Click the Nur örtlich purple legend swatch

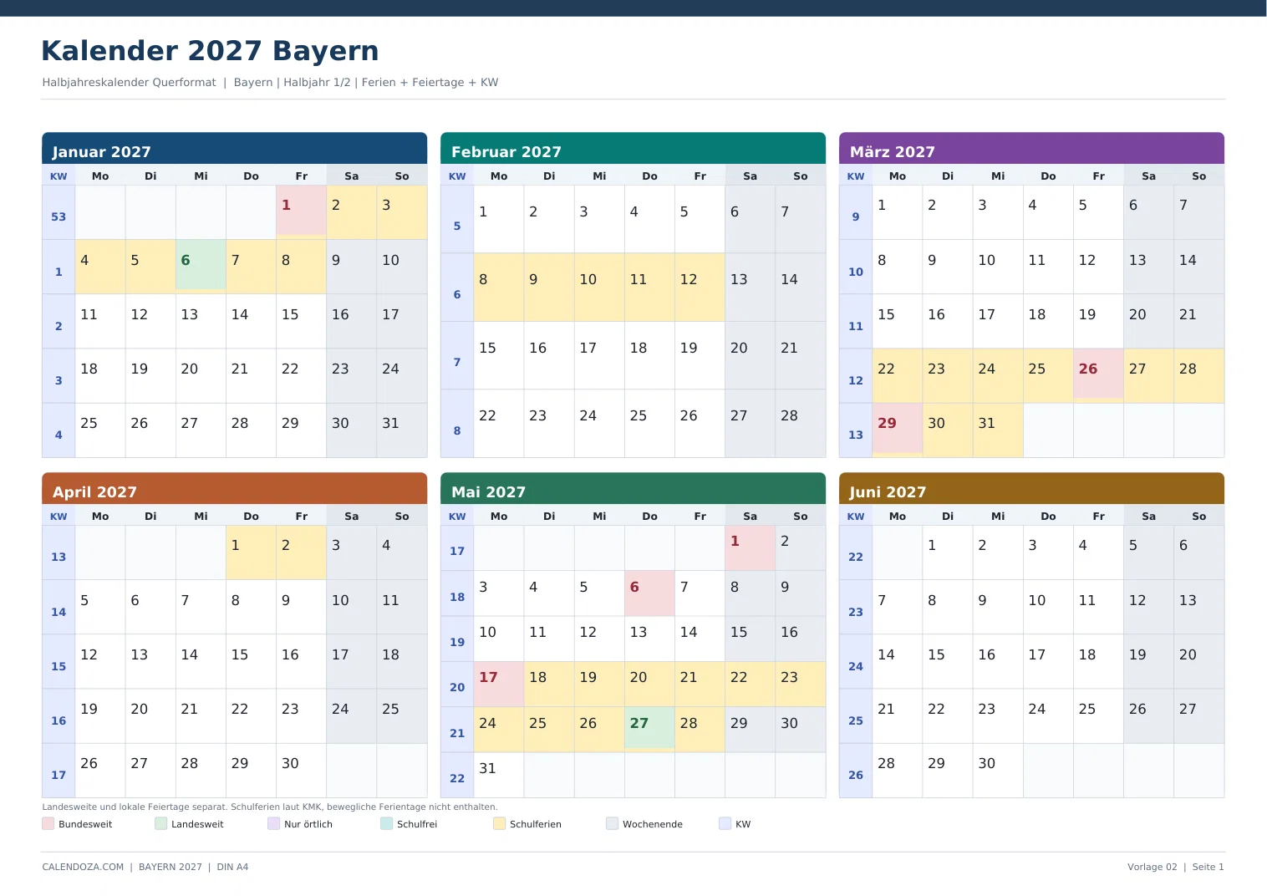click(x=273, y=823)
